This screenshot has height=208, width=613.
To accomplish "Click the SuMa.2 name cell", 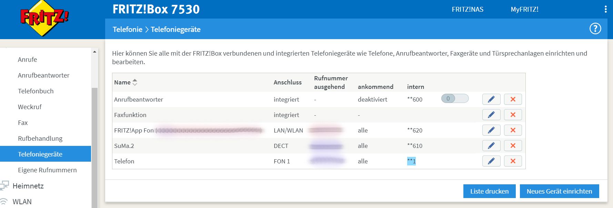I will 124,146.
